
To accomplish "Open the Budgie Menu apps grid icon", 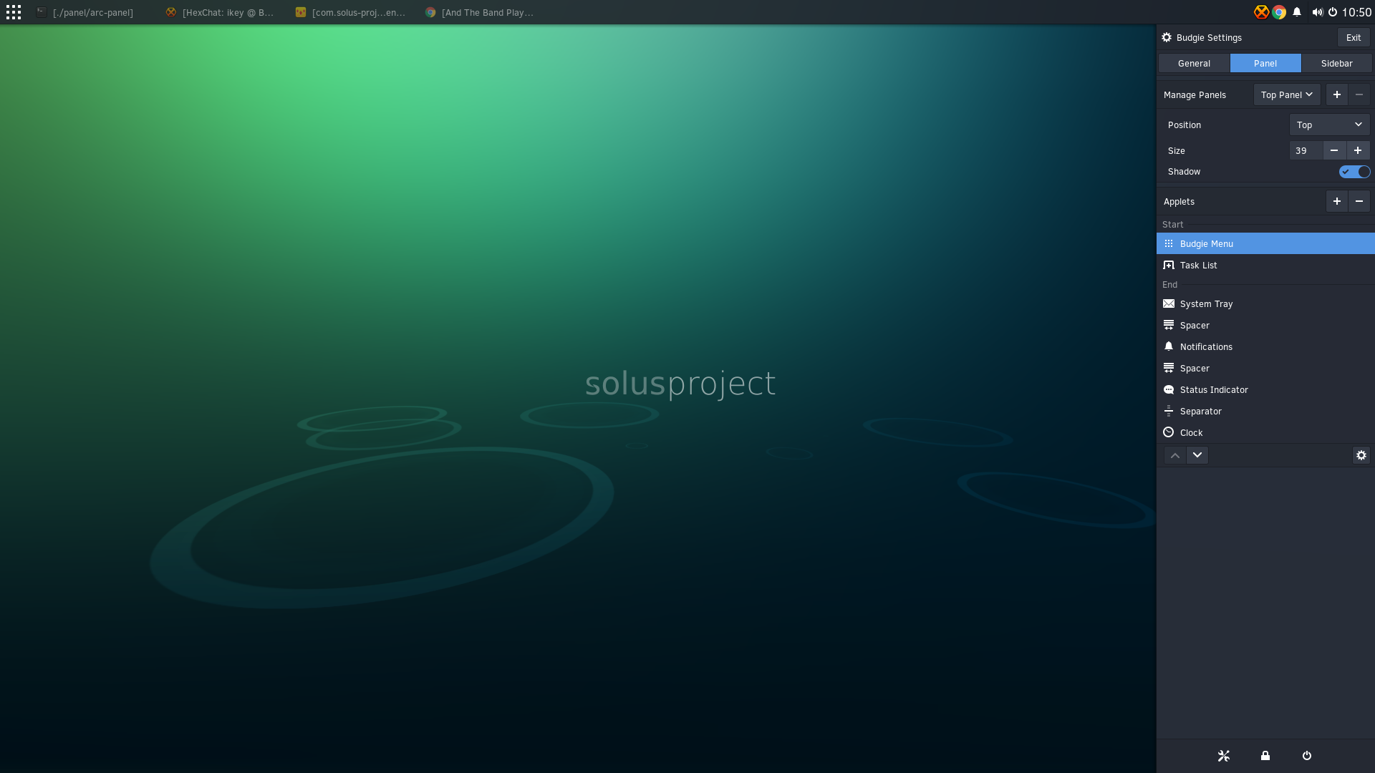I will 14,12.
